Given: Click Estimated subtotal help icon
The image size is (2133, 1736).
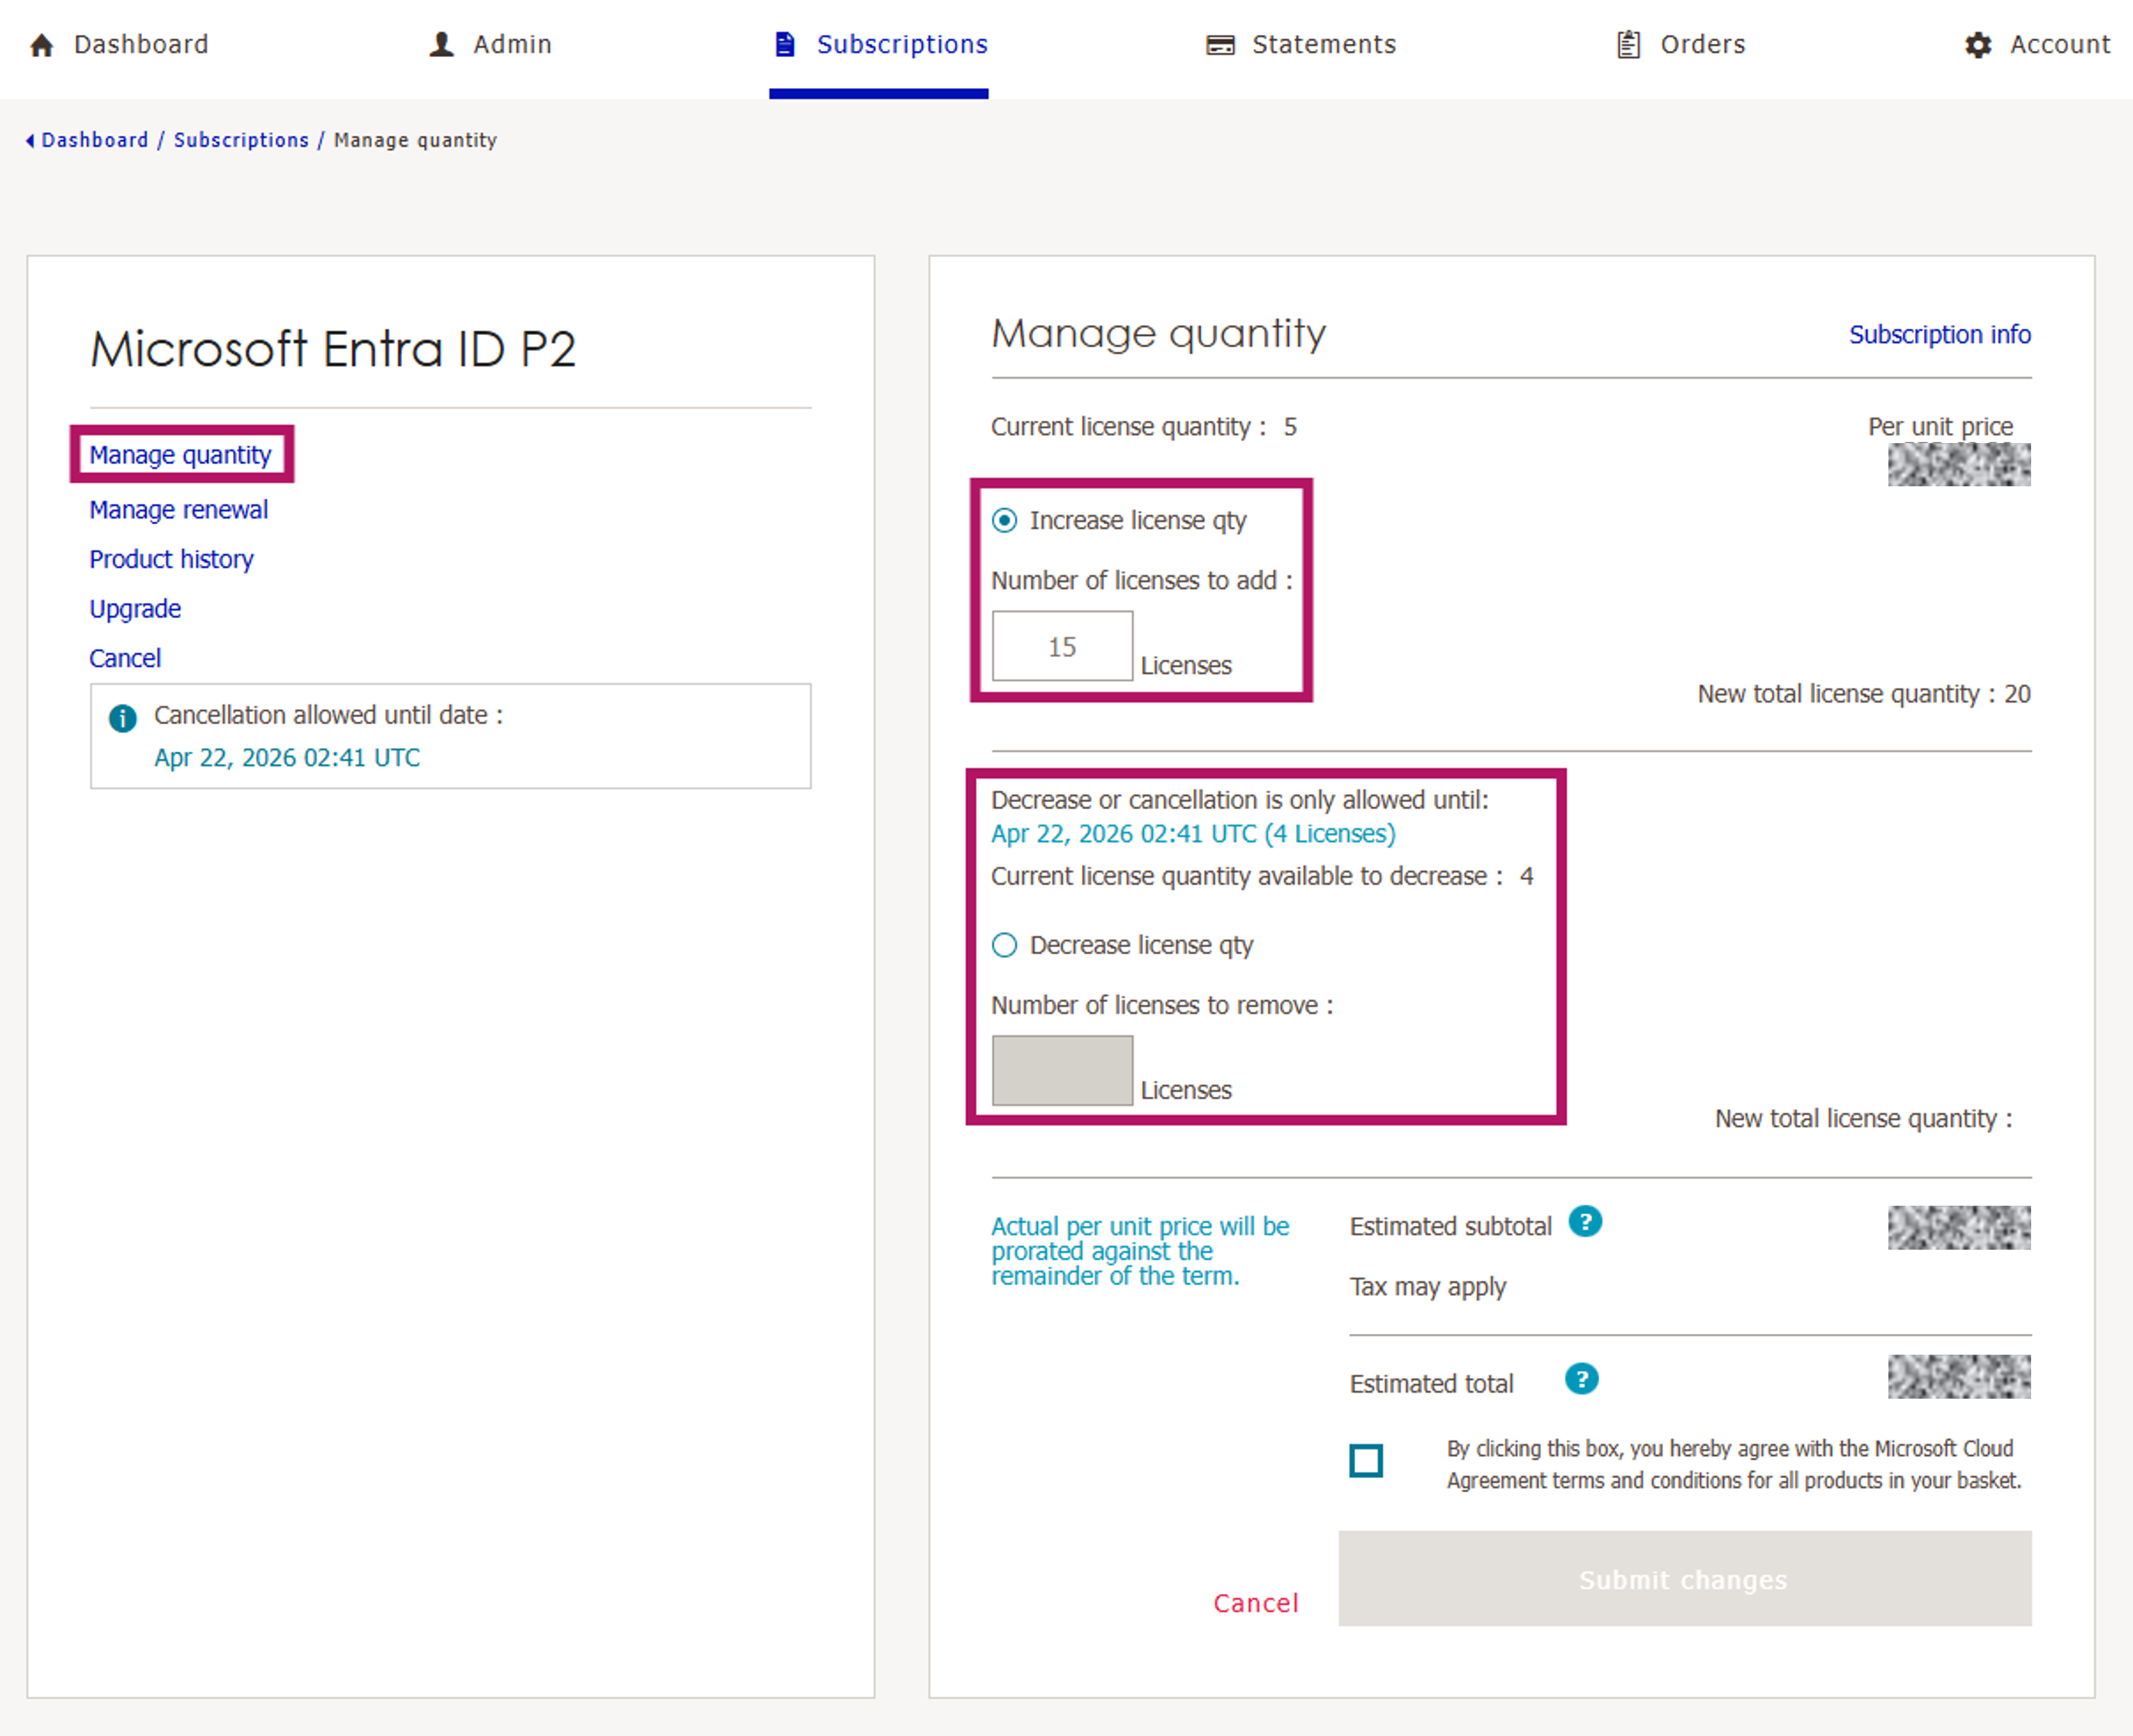Looking at the screenshot, I should pos(1585,1222).
